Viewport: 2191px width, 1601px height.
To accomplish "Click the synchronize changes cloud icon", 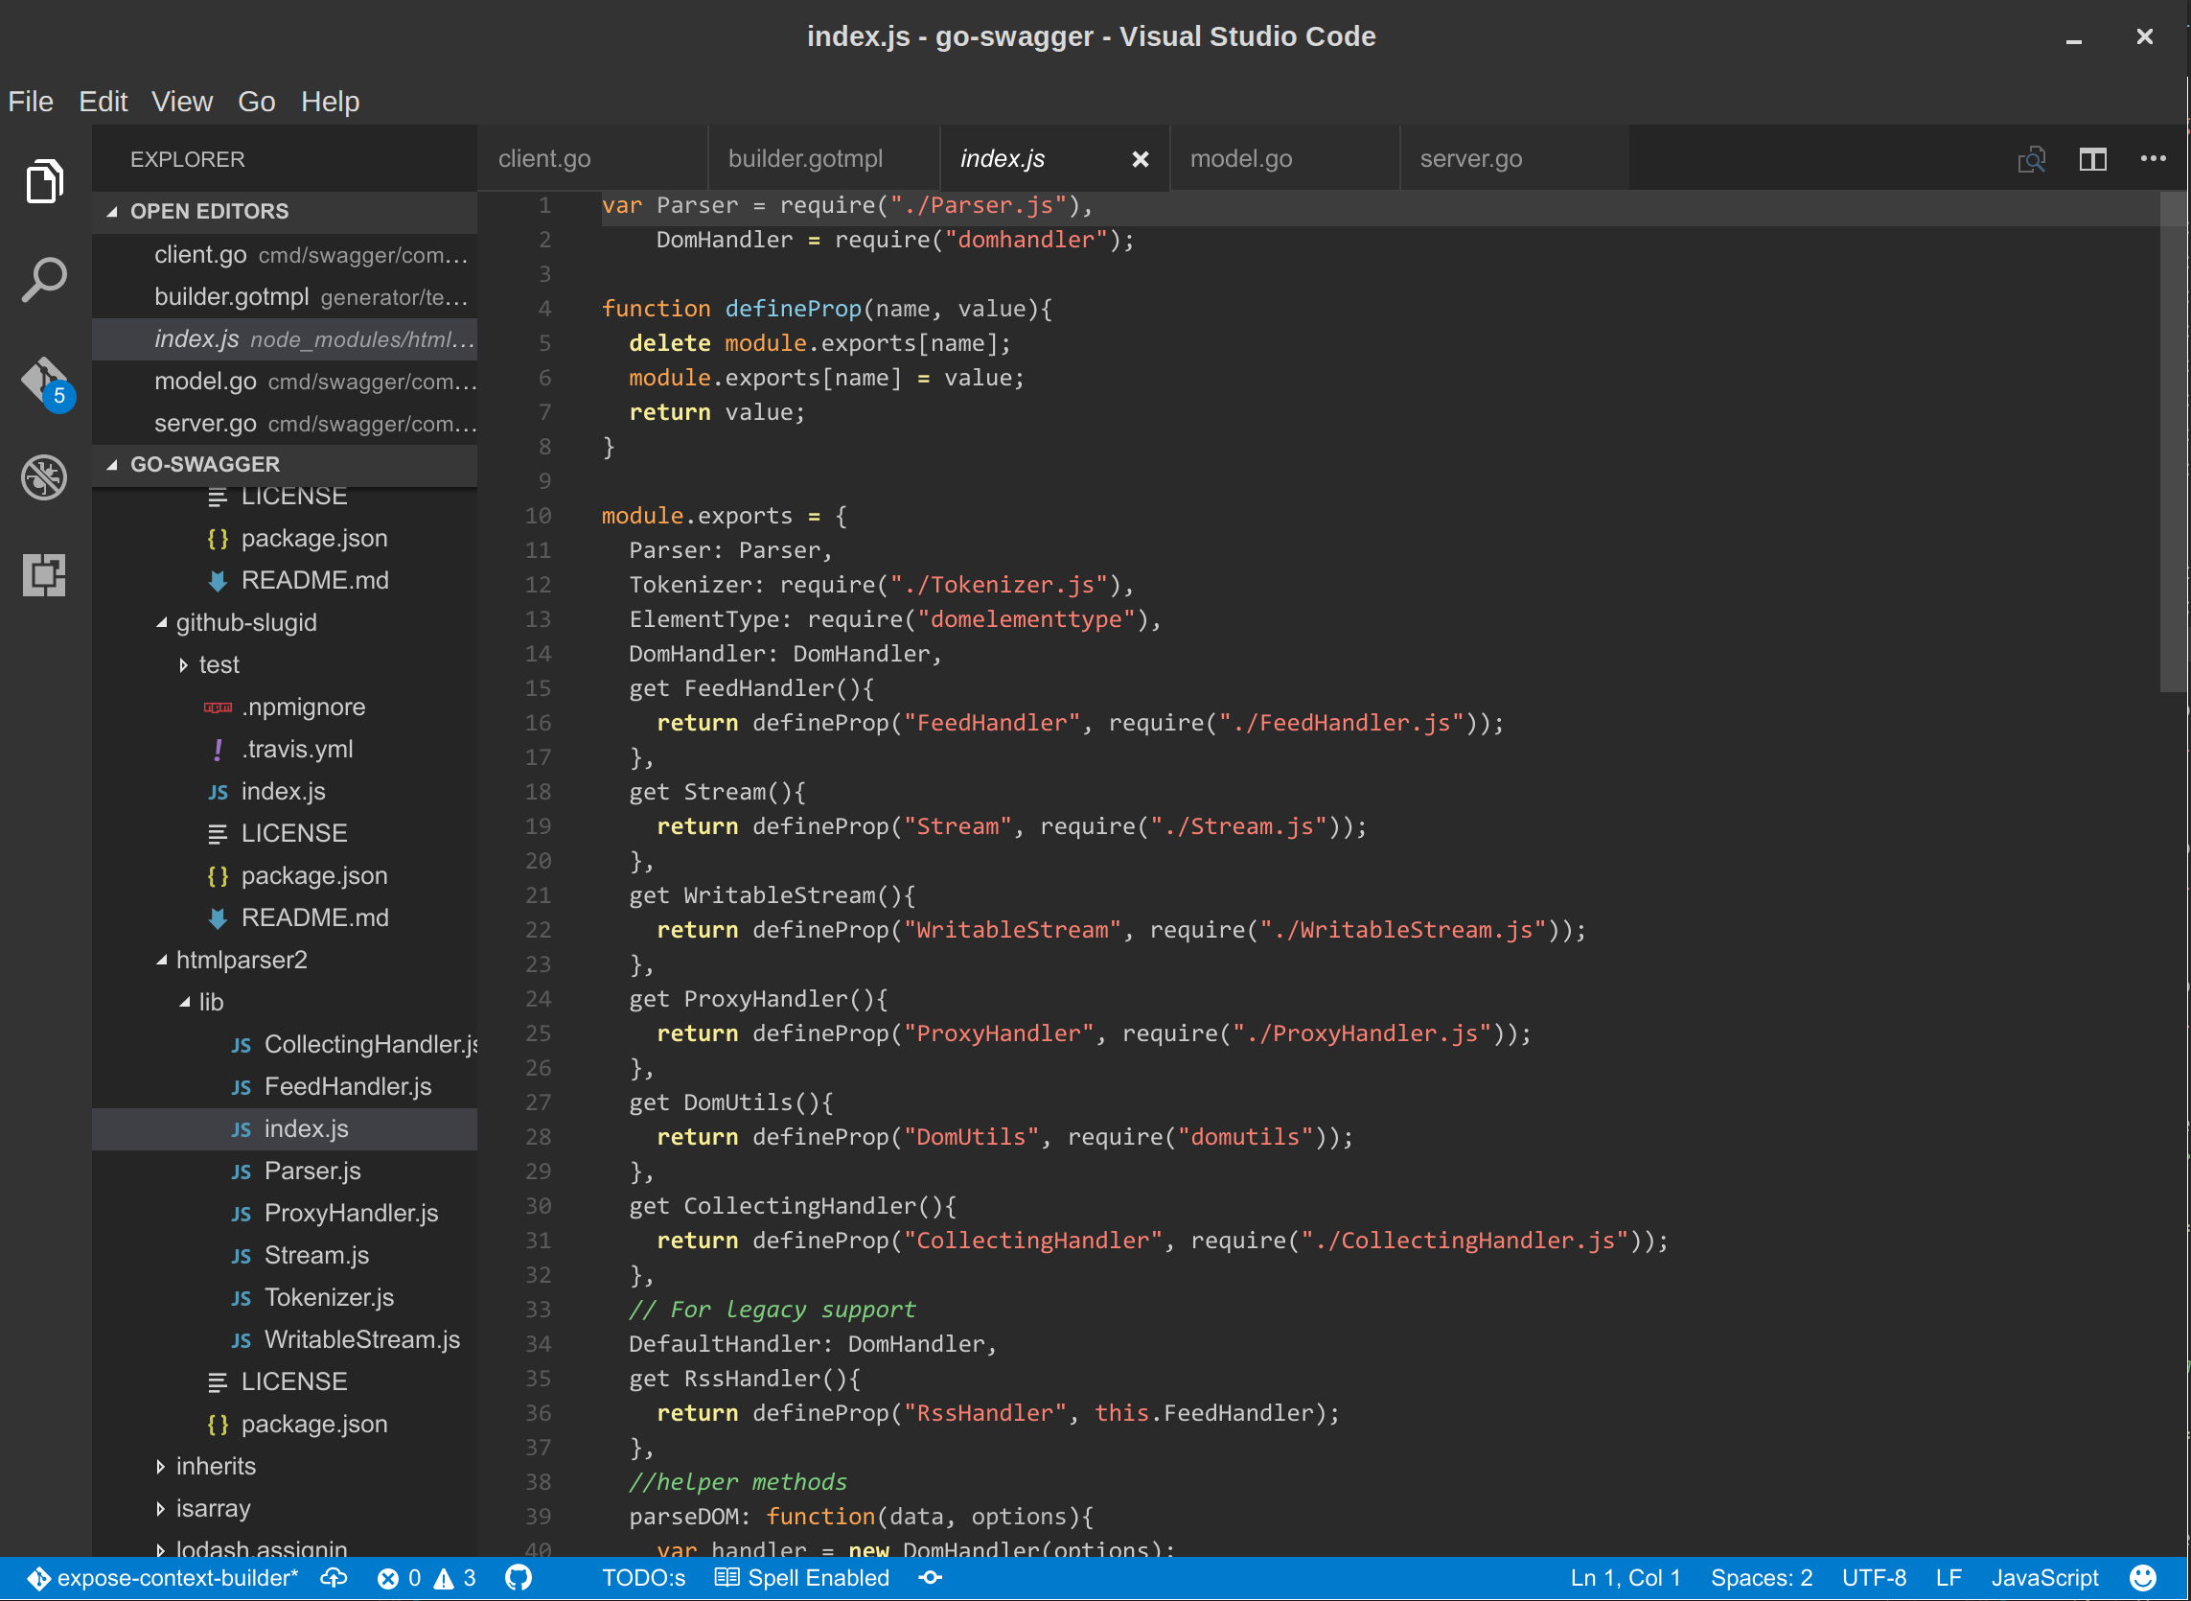I will tap(334, 1578).
